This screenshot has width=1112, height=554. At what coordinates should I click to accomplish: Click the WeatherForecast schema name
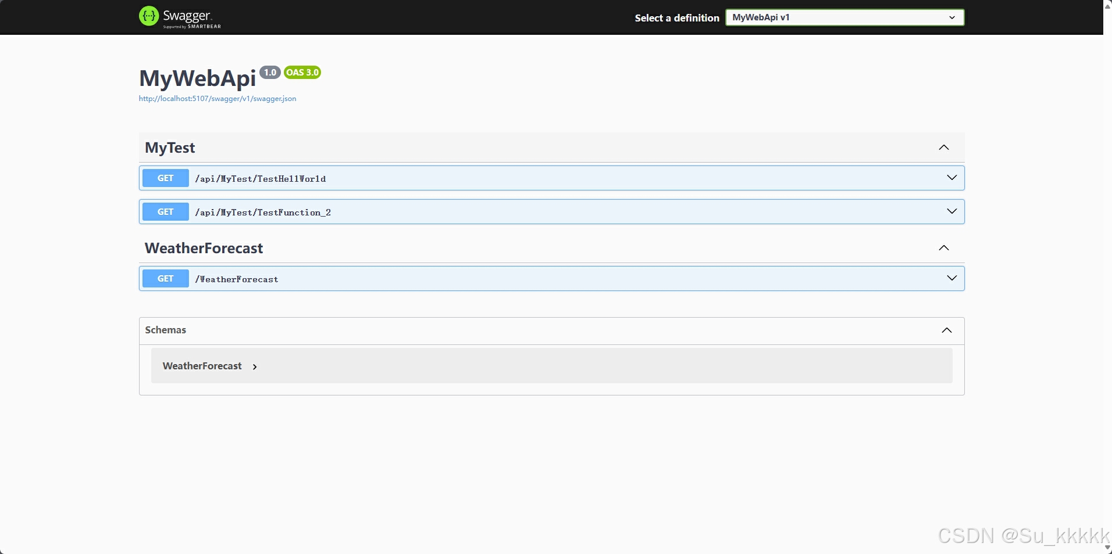[202, 366]
